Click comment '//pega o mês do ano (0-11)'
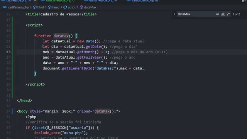 (x=140, y=52)
